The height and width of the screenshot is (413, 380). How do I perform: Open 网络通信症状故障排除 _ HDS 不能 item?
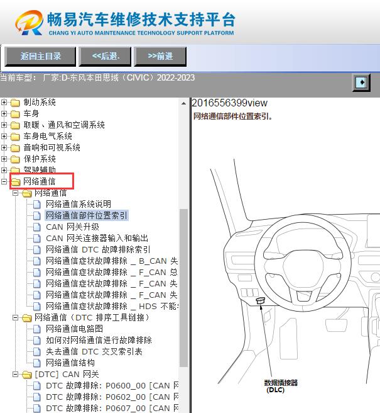pos(112,306)
